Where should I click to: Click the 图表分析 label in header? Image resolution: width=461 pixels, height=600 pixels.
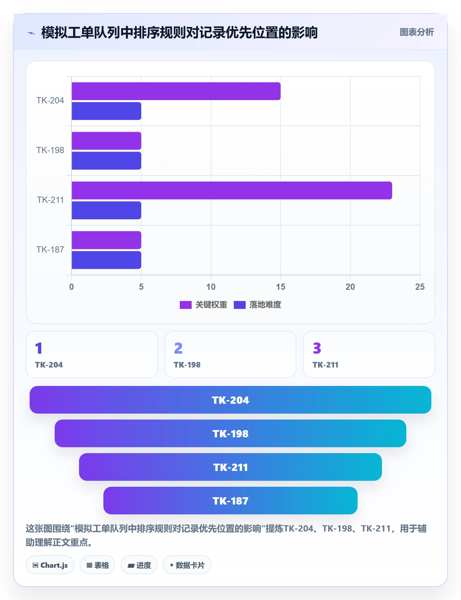point(417,32)
